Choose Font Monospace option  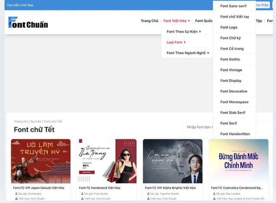pos(234,102)
